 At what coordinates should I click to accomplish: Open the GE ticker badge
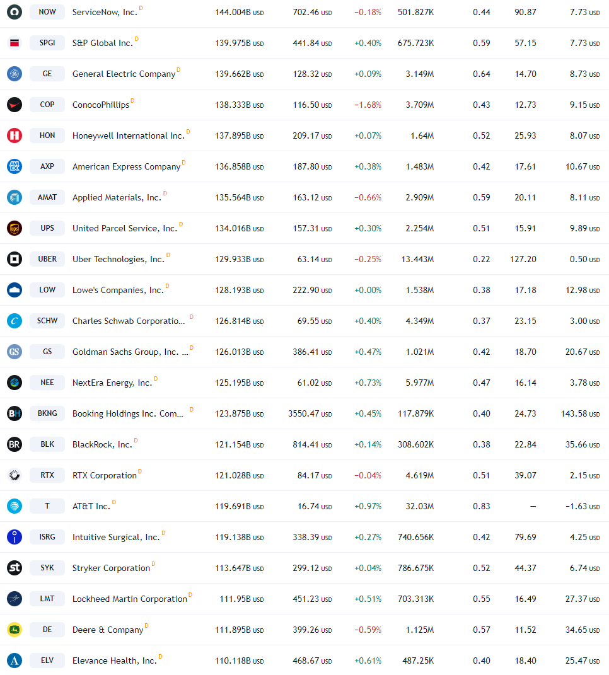coord(47,74)
